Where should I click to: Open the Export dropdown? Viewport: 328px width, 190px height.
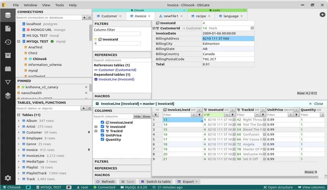click(x=188, y=182)
